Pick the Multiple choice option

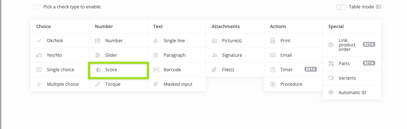pyautogui.click(x=63, y=84)
